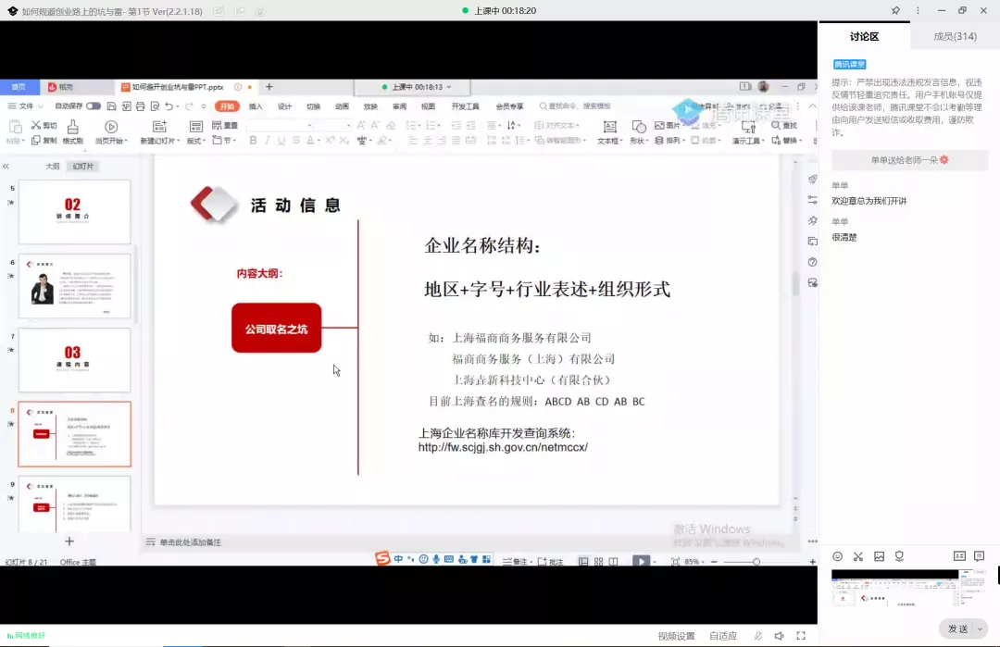
Task: Open the font color button on the ribbon
Action: click(312, 141)
